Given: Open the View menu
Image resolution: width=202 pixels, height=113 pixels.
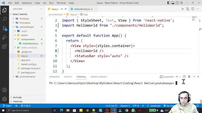Looking at the screenshot, I should tap(37, 3).
